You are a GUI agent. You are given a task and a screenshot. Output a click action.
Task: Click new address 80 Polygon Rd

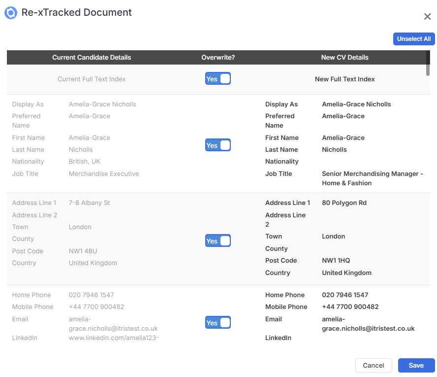pos(344,203)
